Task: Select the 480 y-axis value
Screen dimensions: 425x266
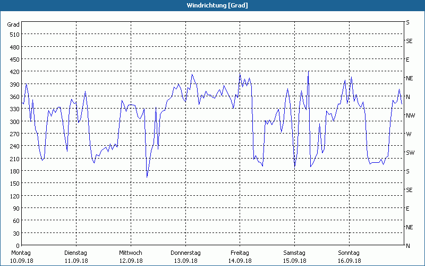Action: coord(15,47)
